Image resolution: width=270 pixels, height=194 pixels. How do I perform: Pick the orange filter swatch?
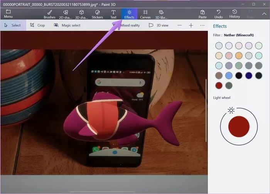(239, 56)
